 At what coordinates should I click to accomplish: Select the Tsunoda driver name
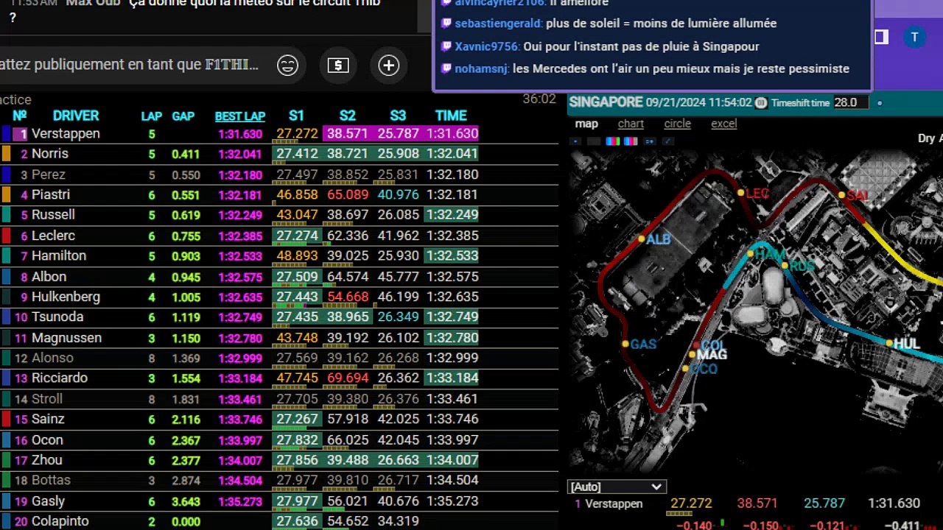(x=57, y=317)
